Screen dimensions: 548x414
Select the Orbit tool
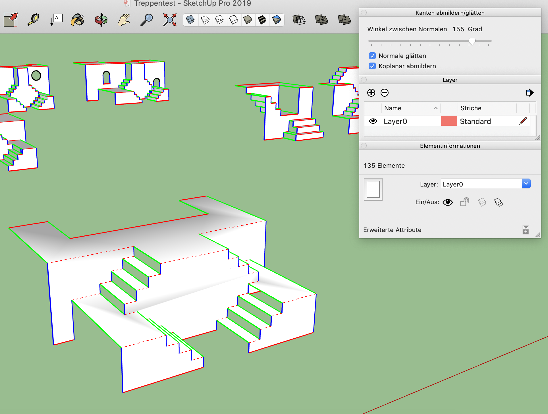(x=101, y=20)
